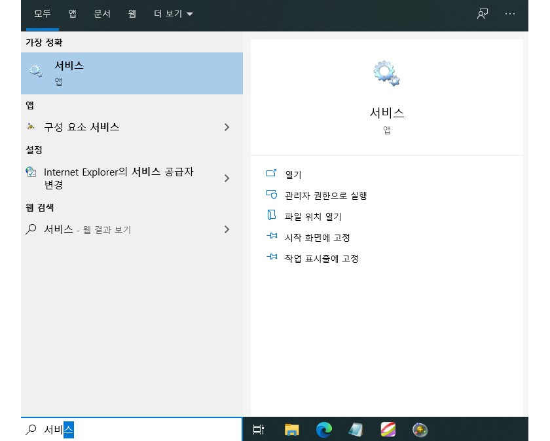The width and height of the screenshot is (550, 441).
Task: Select 시작 화면에 고정
Action: (x=318, y=238)
